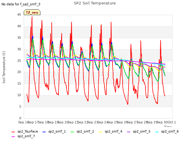Click the 'No data for f_sp2_smT_3' message
Screen dimensions: 190x142
tap(21, 4)
